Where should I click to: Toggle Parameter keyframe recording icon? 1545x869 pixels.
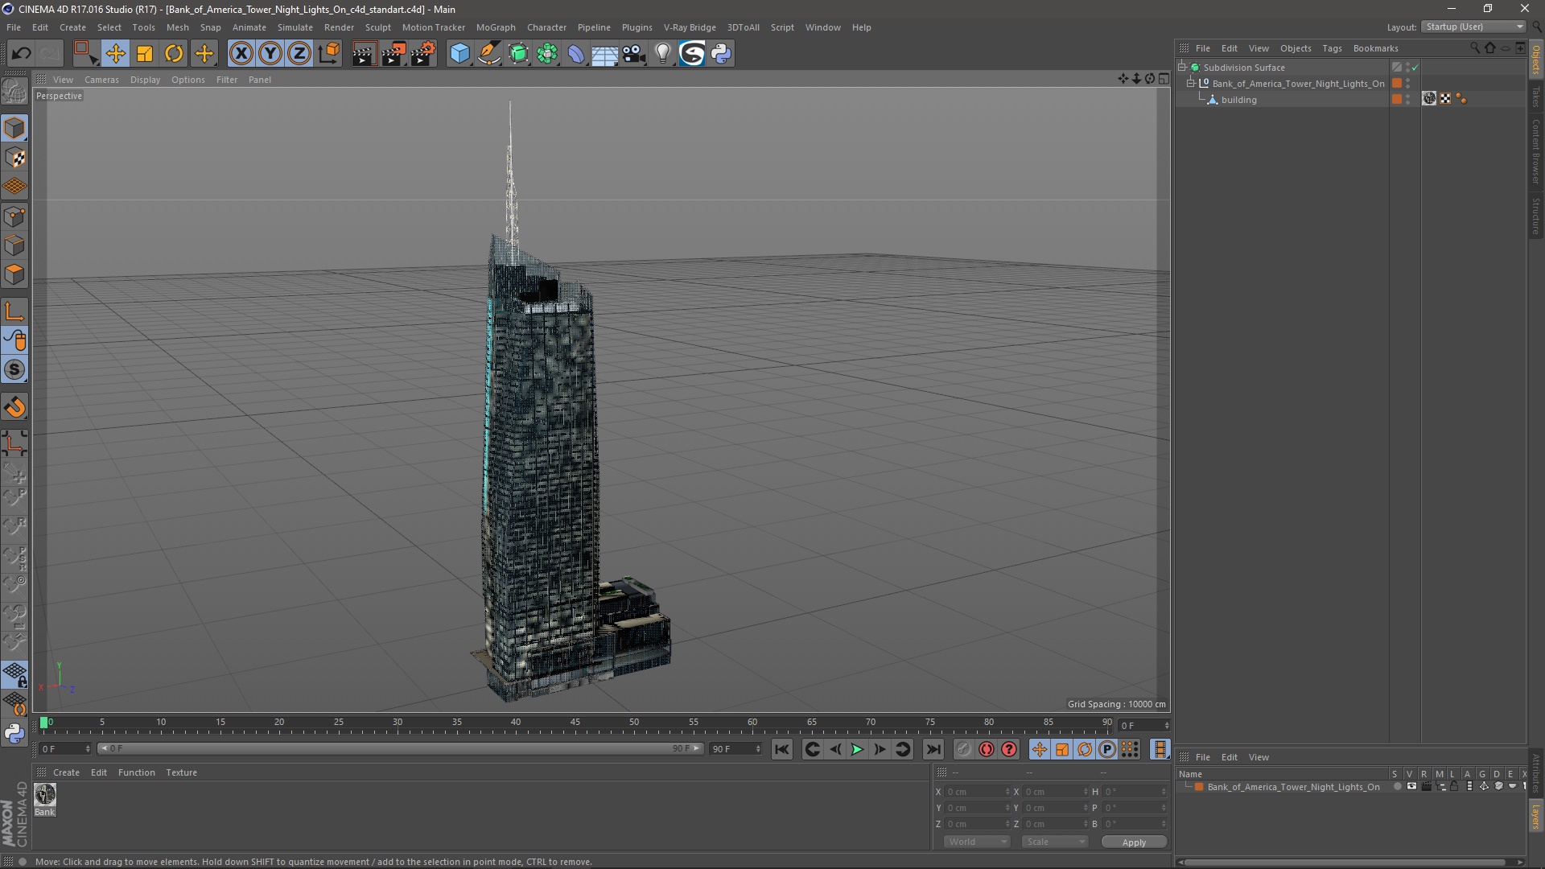pyautogui.click(x=1107, y=749)
